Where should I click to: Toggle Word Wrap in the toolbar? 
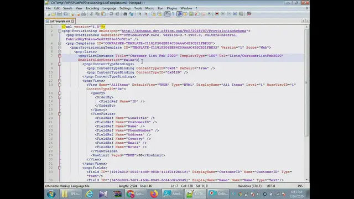[x=167, y=14]
